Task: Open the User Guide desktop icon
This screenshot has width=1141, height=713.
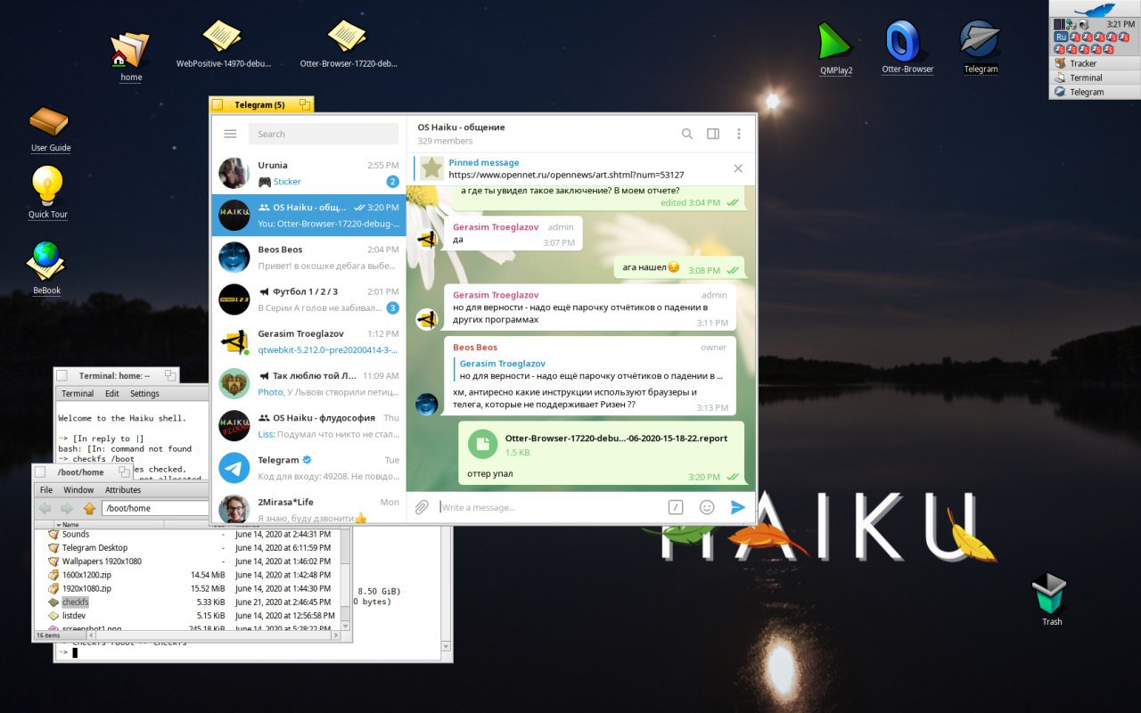Action: [49, 122]
